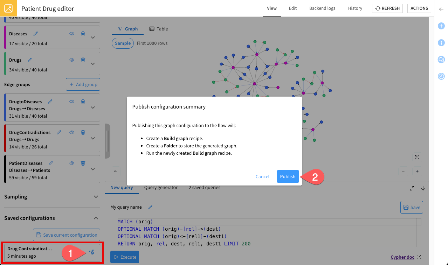Delete the Diseases node group
Image resolution: width=448 pixels, height=265 pixels.
tap(83, 34)
